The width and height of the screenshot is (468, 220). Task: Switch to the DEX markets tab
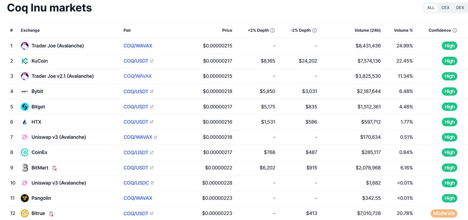460,8
